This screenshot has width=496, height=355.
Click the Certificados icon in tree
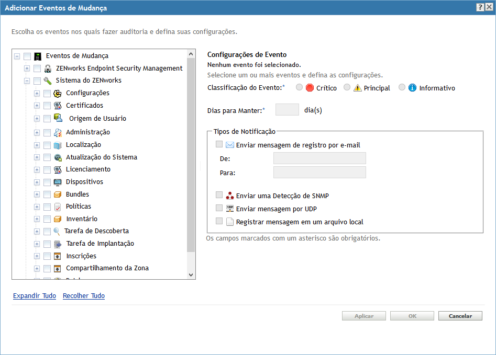click(58, 106)
